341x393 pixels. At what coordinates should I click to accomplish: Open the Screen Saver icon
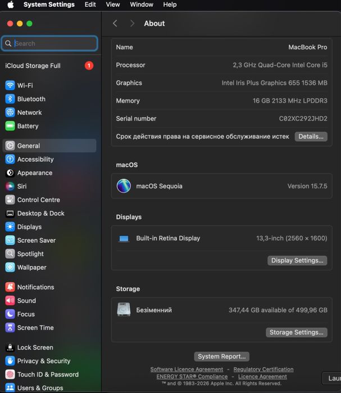(10, 241)
